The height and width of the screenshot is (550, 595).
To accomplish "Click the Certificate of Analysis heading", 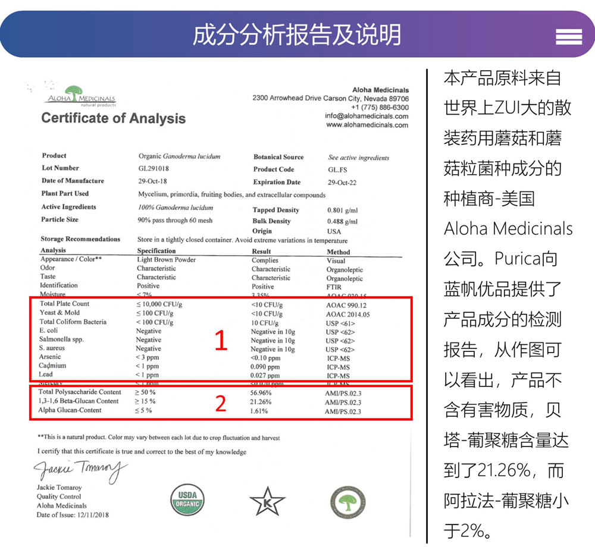I will coord(114,118).
